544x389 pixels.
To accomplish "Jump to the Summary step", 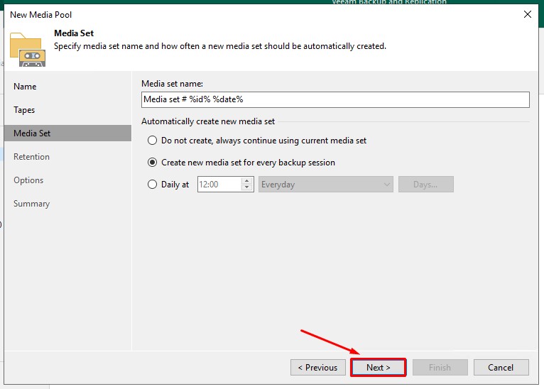I will [x=31, y=204].
